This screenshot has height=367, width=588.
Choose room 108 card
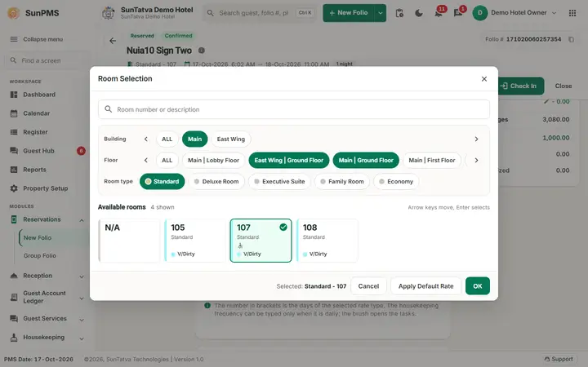327,241
